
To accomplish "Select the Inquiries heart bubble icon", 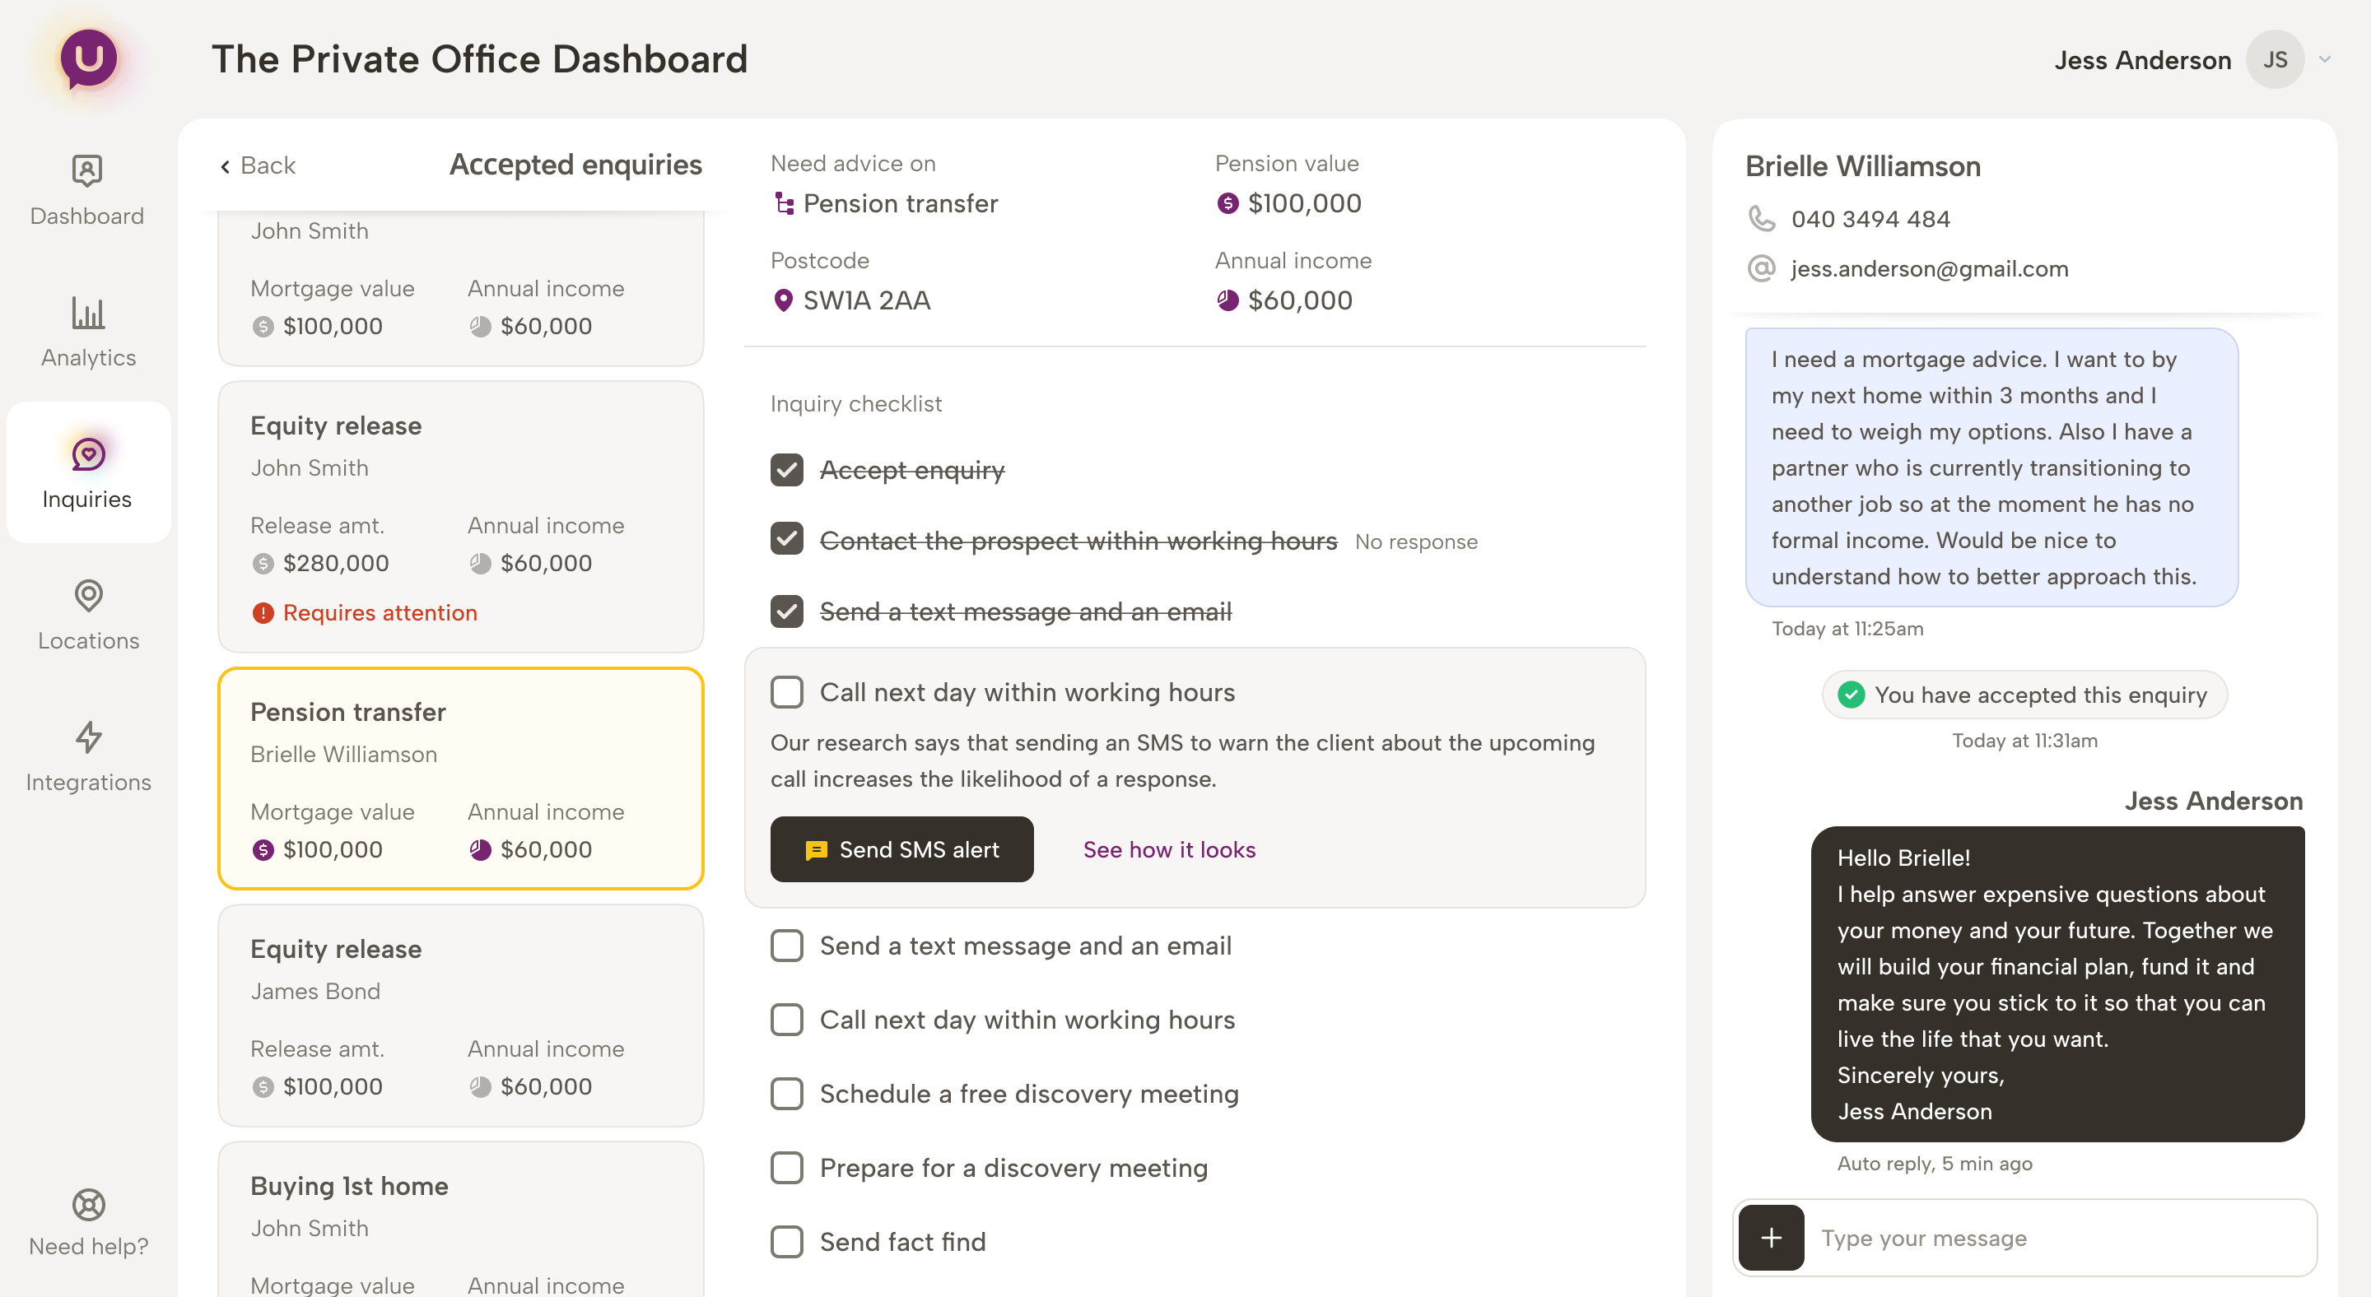I will click(x=88, y=453).
